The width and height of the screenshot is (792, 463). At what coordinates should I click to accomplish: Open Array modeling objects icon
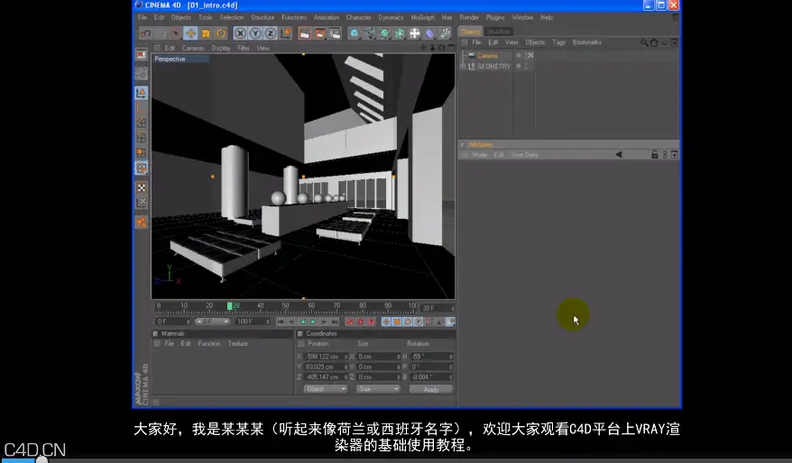point(400,34)
